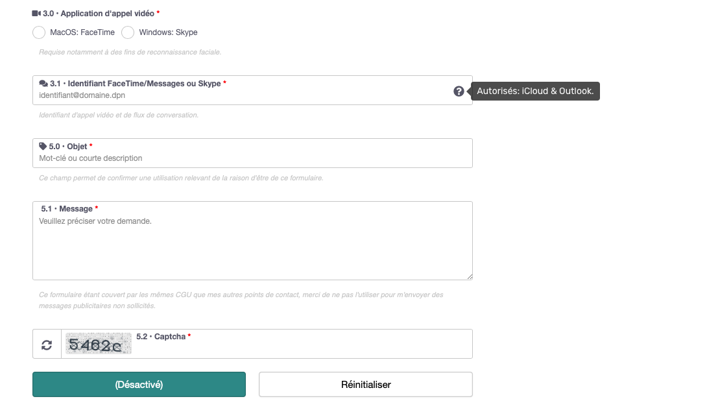This screenshot has height=410, width=707.
Task: Click the captcha image showing 5462c
Action: coord(99,344)
